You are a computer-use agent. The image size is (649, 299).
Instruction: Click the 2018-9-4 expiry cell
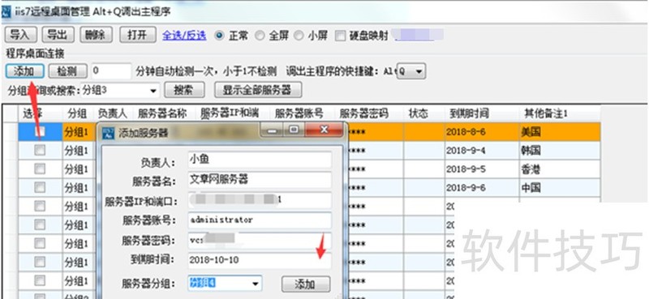[x=482, y=151]
